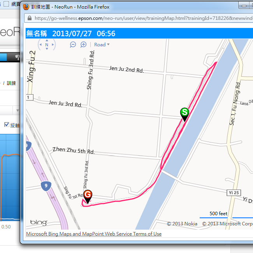
Task: Pan map east with compass right arrow
Action: point(53,45)
